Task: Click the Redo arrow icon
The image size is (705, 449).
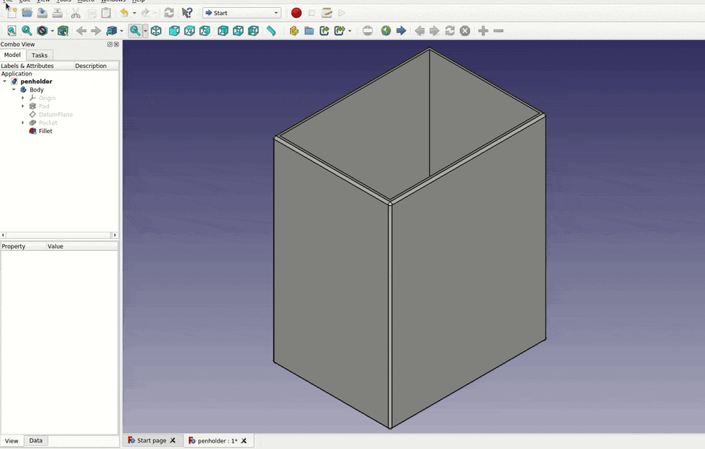Action: [x=145, y=13]
